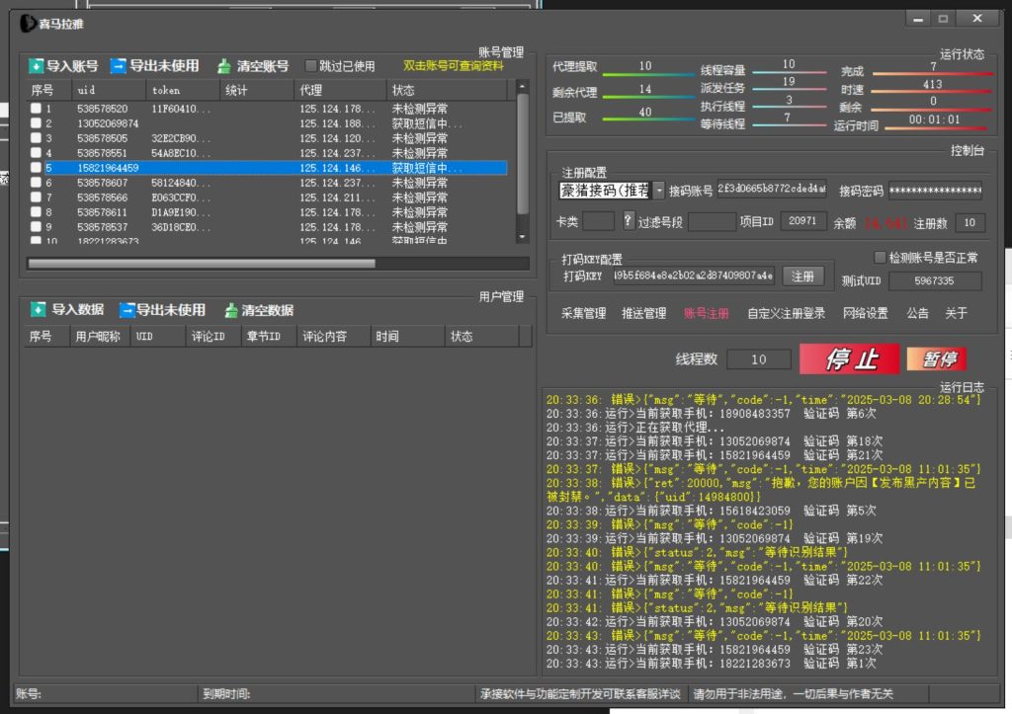The width and height of the screenshot is (1012, 714).
Task: Click the 导出未使用 export icon above account list
Action: click(119, 66)
